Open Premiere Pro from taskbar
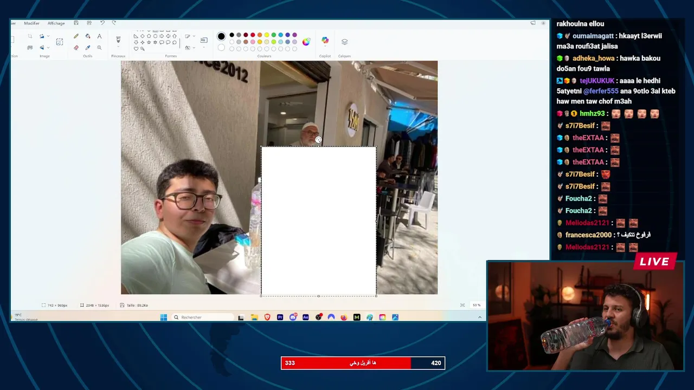 pos(280,317)
